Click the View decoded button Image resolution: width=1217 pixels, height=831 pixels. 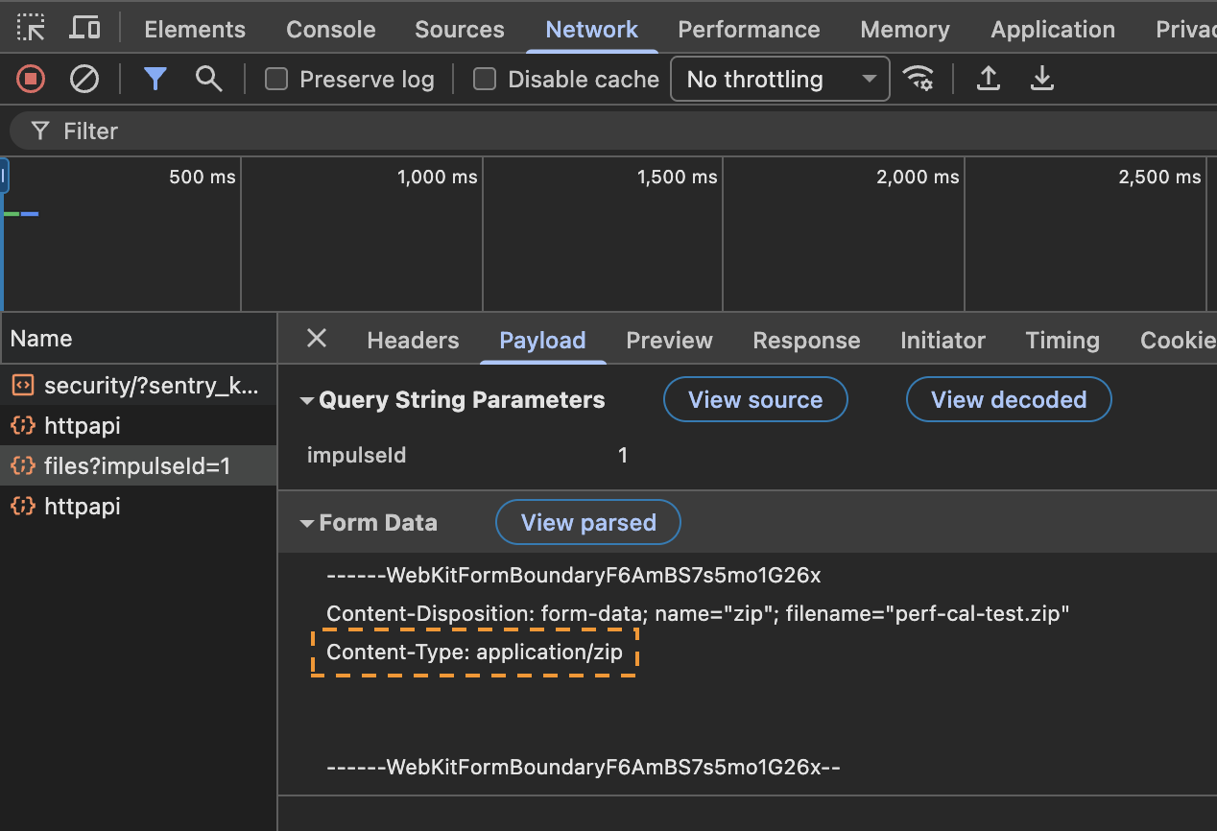pos(1008,400)
